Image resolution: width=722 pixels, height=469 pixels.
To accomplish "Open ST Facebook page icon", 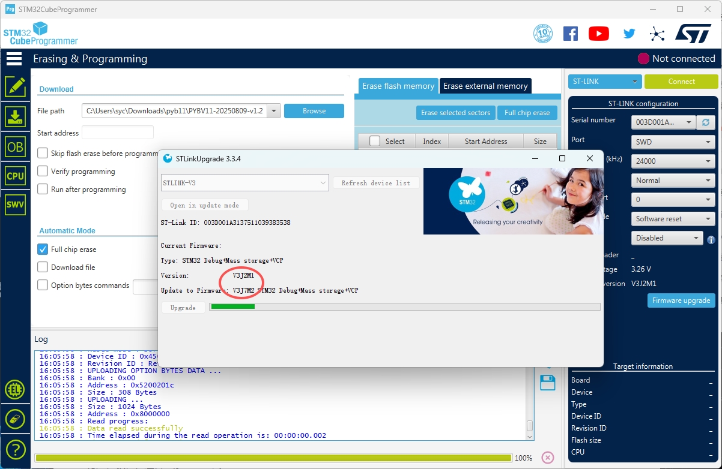I will (x=570, y=34).
